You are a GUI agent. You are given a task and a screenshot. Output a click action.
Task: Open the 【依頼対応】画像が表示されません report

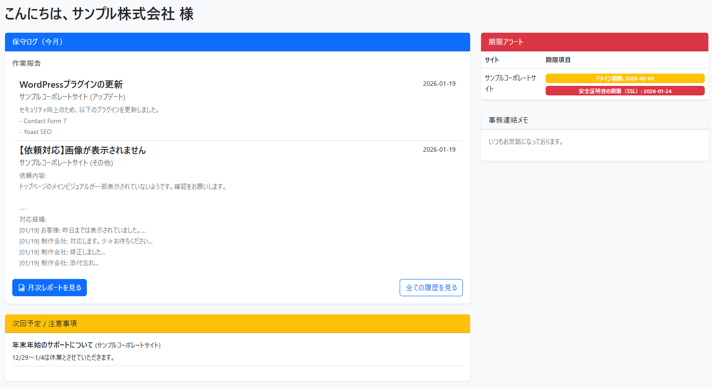click(x=82, y=150)
